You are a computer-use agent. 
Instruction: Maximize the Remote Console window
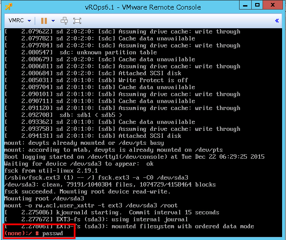(x=257, y=5)
